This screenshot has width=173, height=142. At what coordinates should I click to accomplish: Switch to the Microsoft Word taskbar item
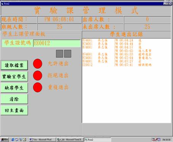[x=42, y=140]
